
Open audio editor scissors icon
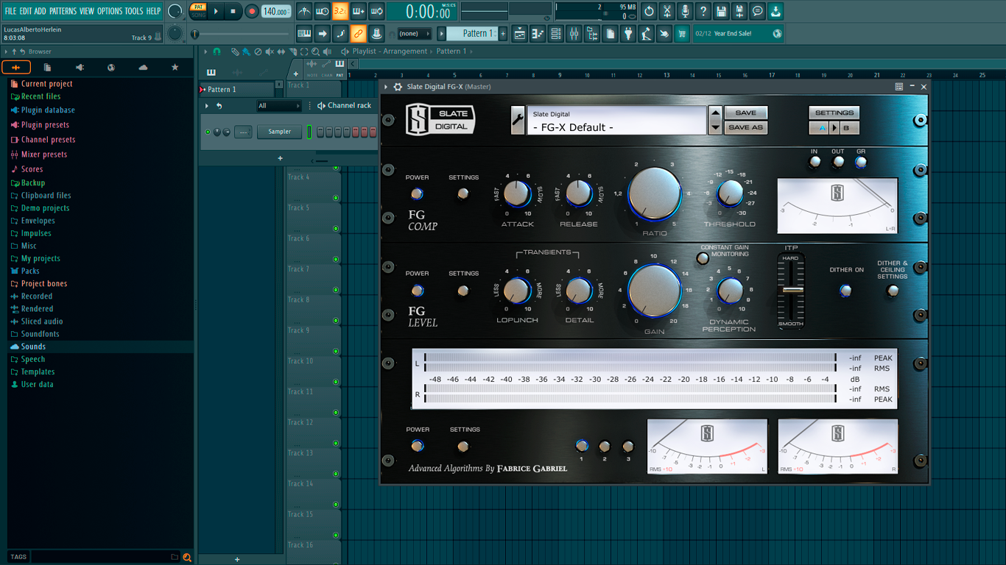666,11
